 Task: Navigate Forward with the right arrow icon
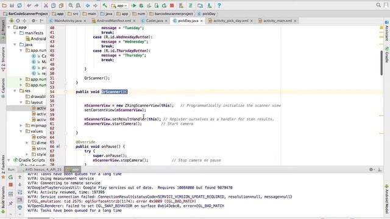pos(95,5)
